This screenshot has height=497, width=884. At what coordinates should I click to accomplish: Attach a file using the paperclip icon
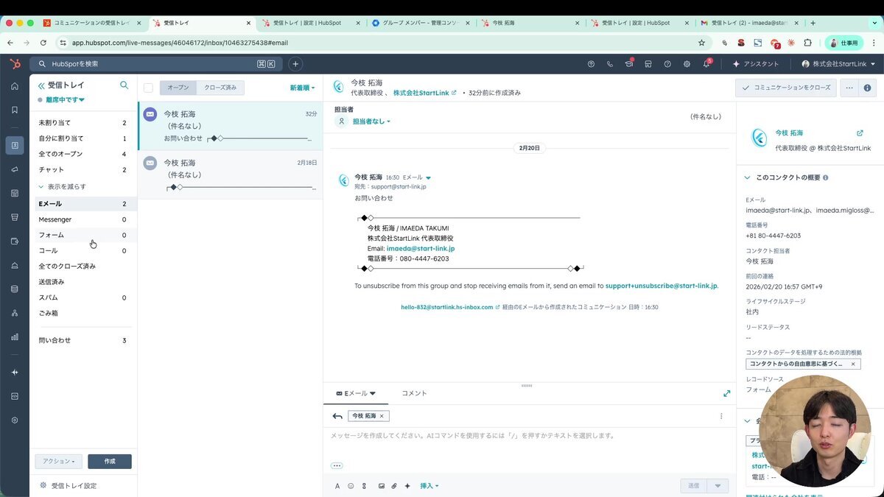[394, 485]
